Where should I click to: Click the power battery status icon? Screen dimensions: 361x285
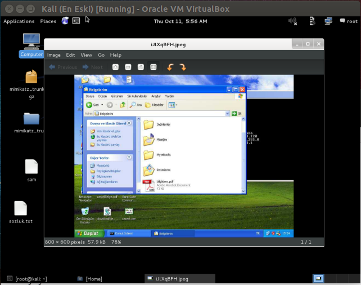point(312,21)
